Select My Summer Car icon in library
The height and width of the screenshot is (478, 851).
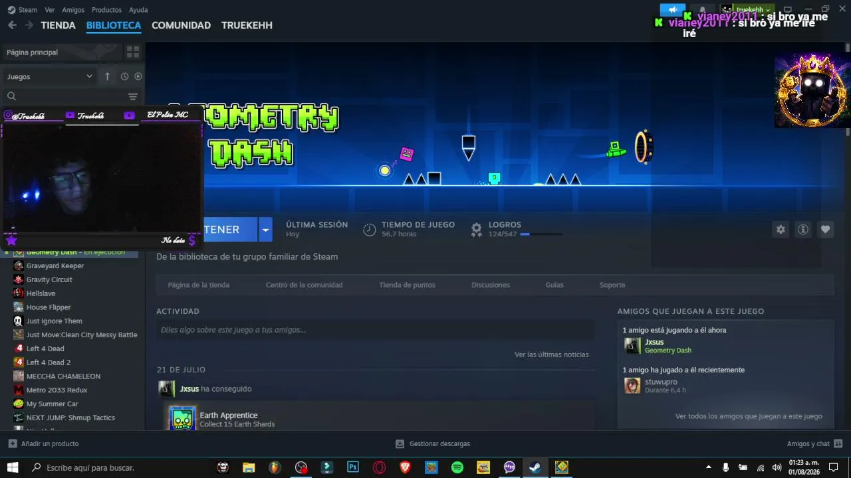(19, 404)
